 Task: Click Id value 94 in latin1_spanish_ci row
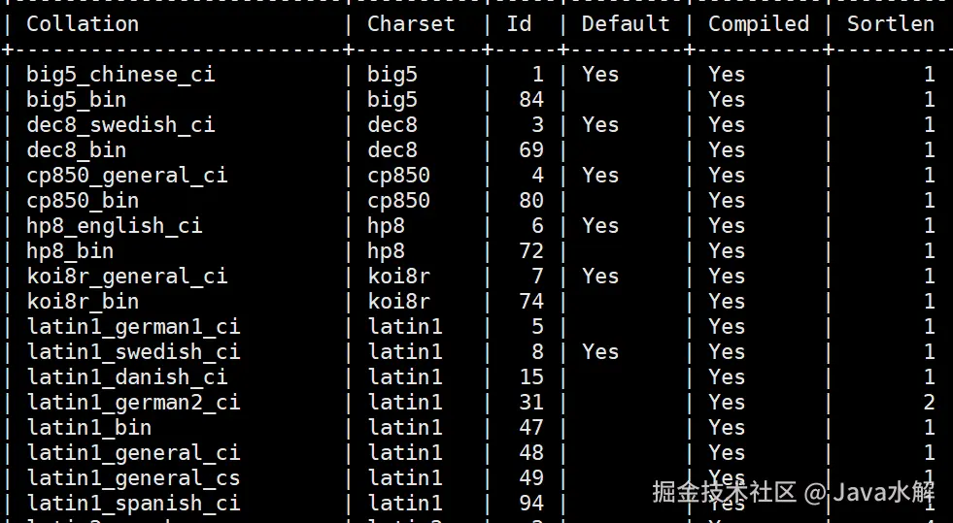[x=531, y=503]
